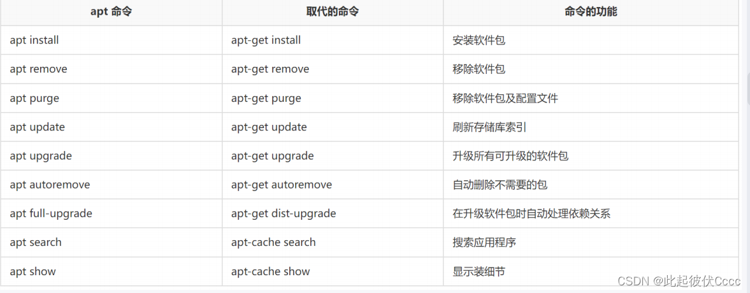Select the "apt-get remove" cell
The width and height of the screenshot is (750, 293).
[x=270, y=69]
